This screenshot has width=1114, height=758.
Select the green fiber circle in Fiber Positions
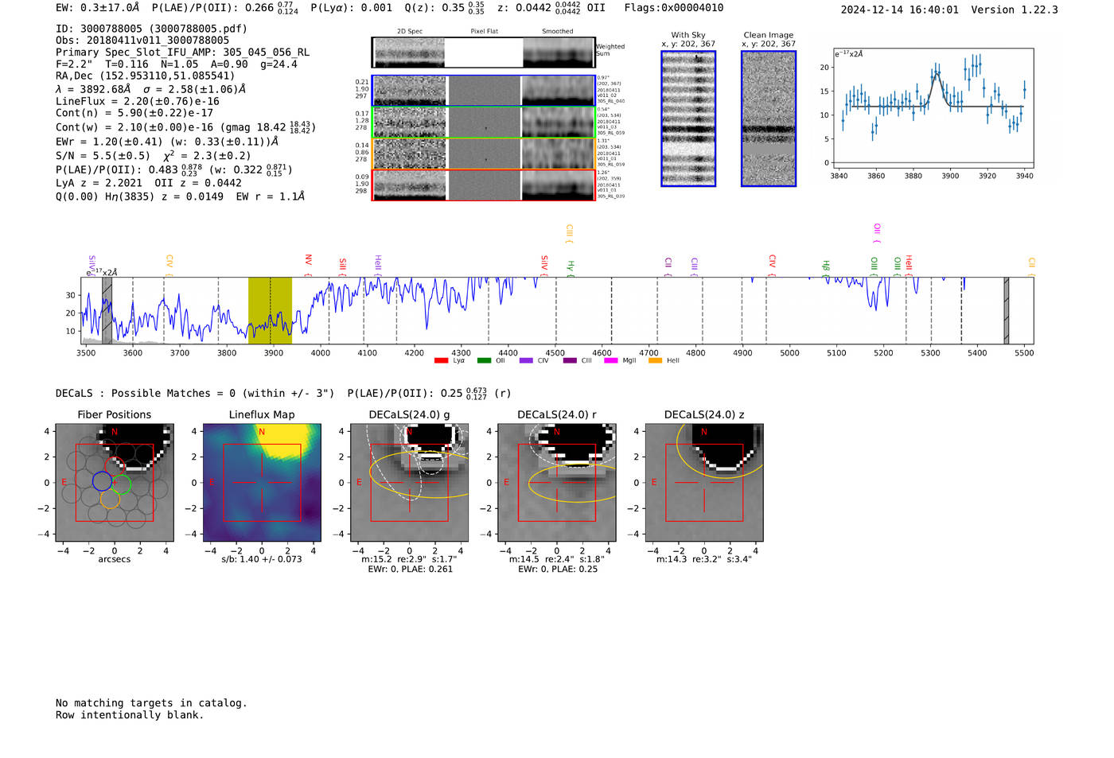coord(121,484)
